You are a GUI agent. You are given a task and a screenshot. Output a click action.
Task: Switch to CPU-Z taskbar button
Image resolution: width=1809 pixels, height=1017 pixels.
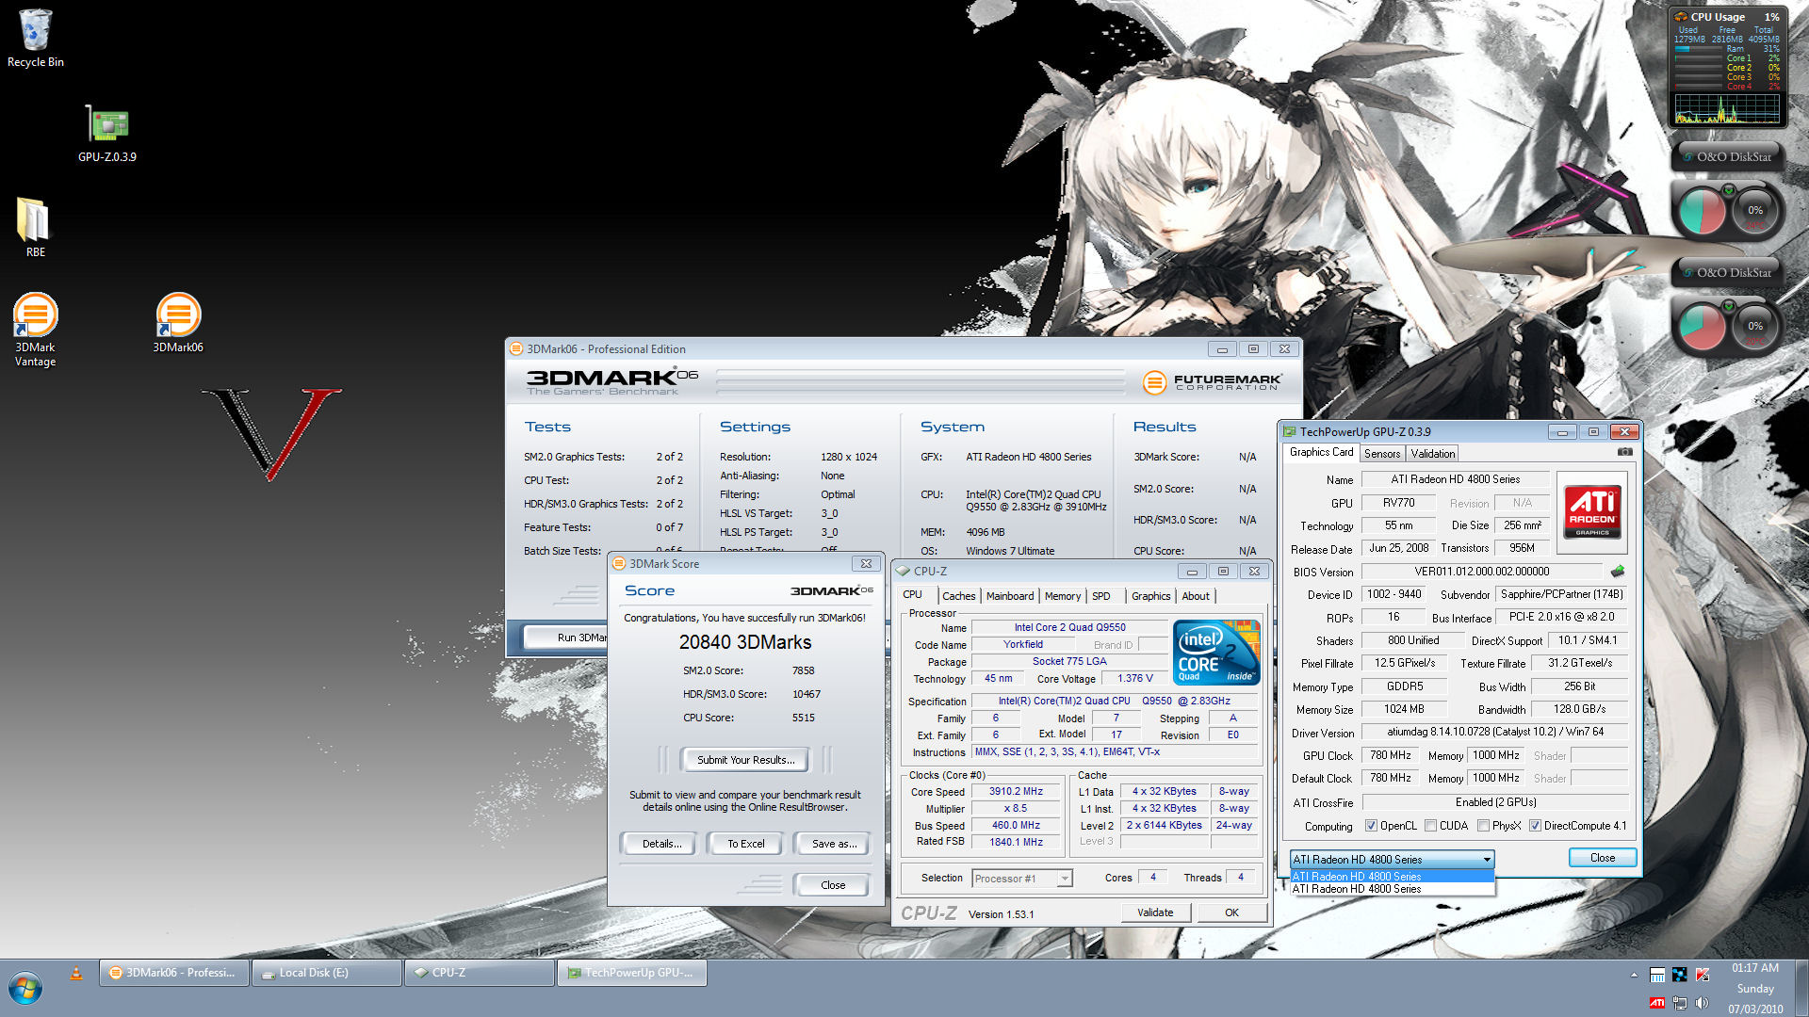tap(480, 973)
